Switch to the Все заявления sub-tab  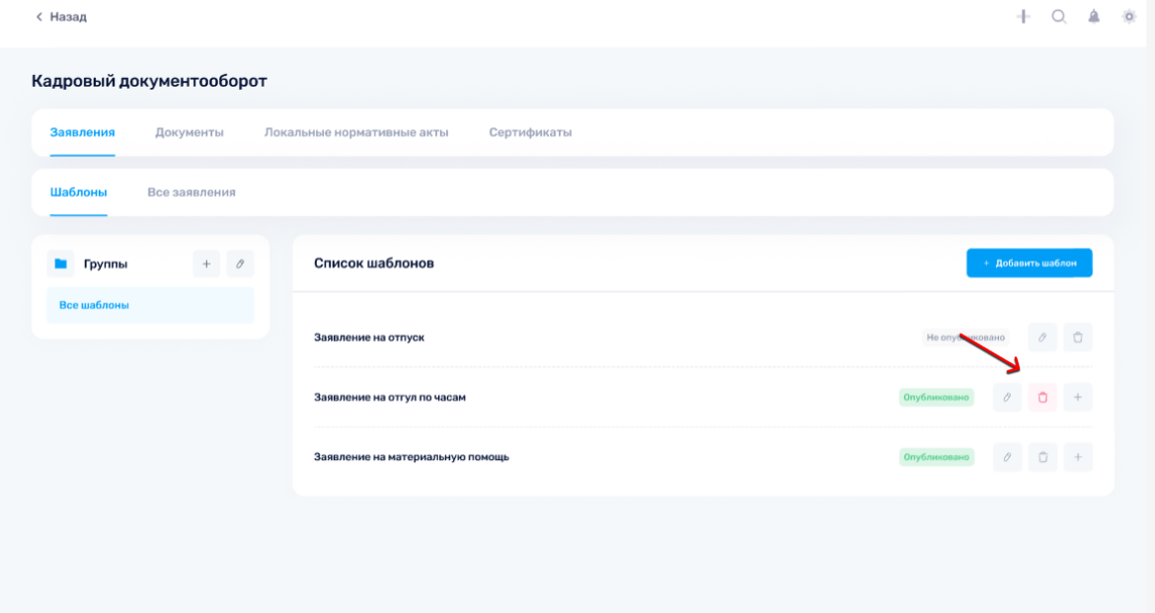pos(192,192)
